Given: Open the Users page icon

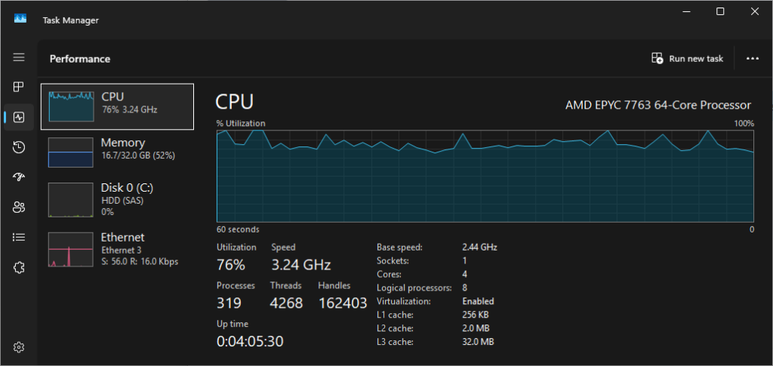Looking at the screenshot, I should 19,208.
